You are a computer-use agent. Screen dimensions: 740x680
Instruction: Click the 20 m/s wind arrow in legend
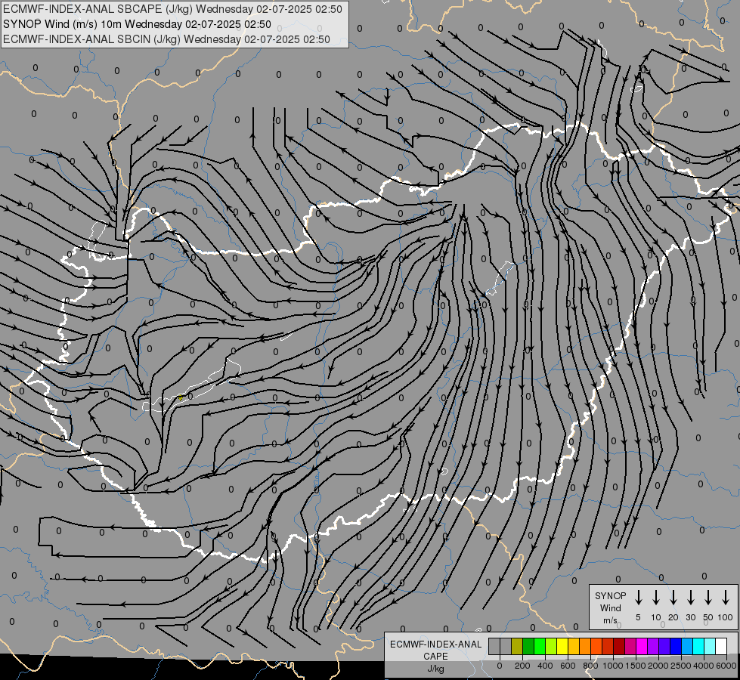point(673,598)
